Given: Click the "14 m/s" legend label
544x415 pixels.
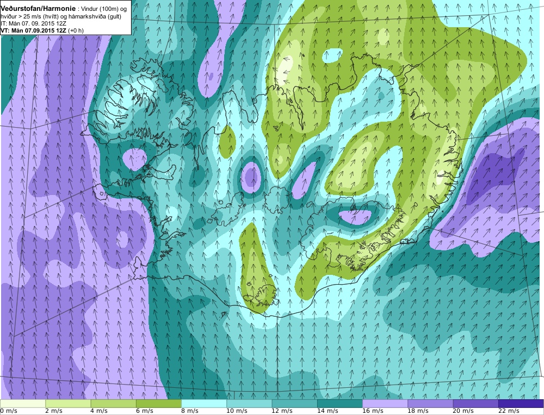Looking at the screenshot, I should click(327, 411).
